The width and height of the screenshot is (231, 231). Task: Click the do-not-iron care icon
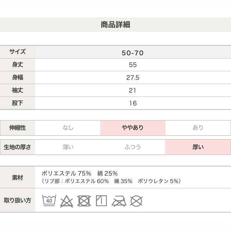(x=119, y=201)
